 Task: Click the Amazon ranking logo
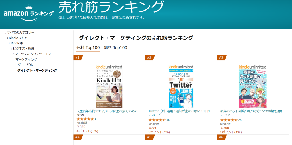coord(29,14)
